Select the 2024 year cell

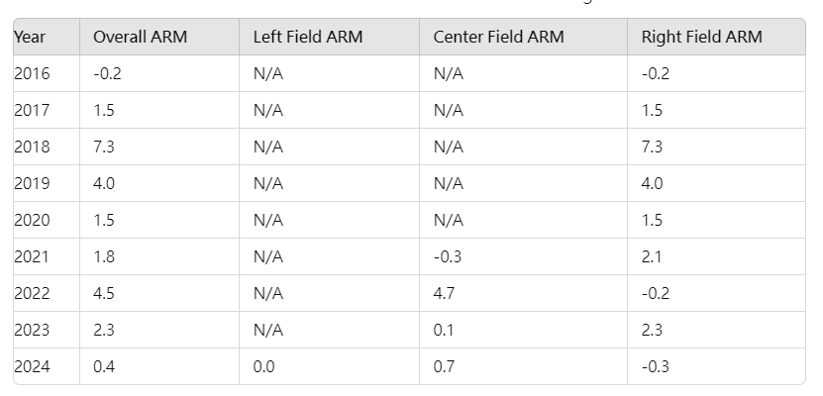click(x=32, y=367)
